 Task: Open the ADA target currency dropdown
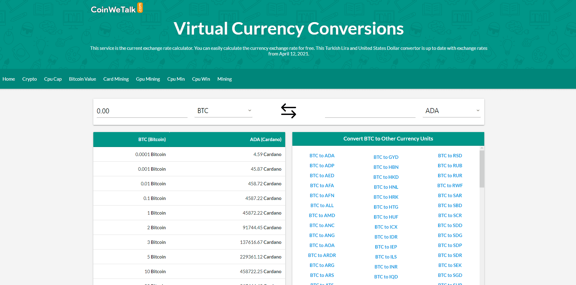(451, 111)
